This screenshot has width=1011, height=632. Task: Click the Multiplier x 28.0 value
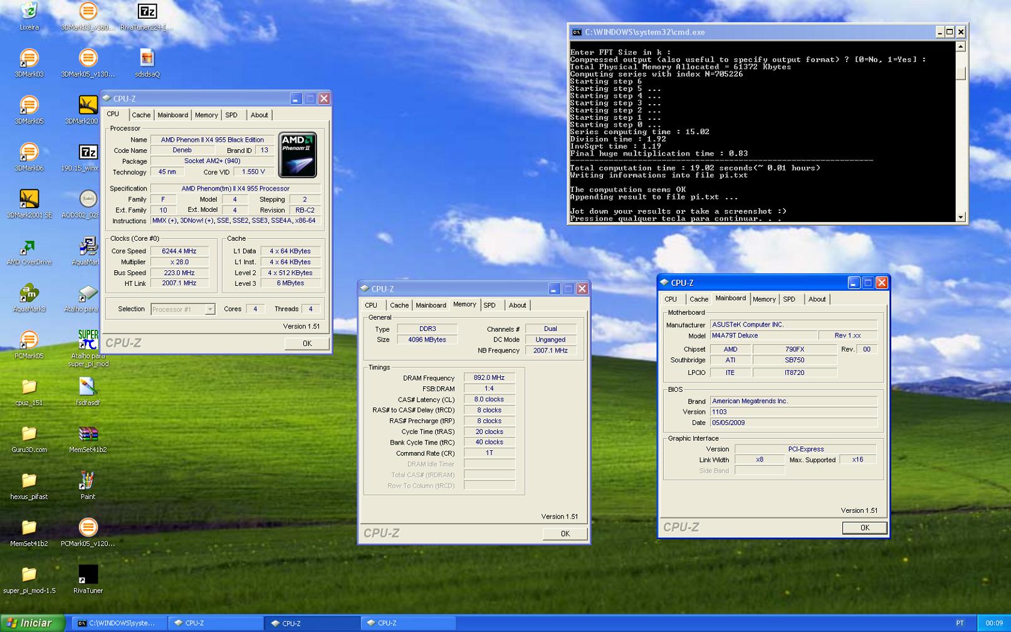(179, 262)
